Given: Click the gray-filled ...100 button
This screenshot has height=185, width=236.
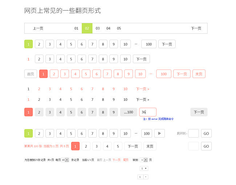Looking at the screenshot, I should click(129, 112).
